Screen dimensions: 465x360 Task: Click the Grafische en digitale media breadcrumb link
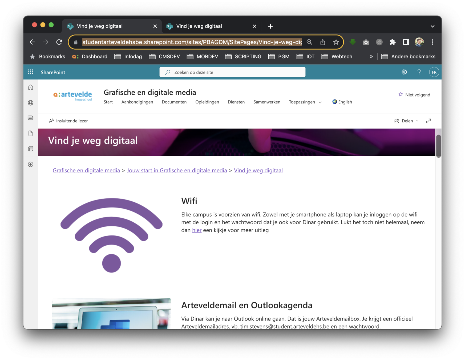tap(86, 170)
